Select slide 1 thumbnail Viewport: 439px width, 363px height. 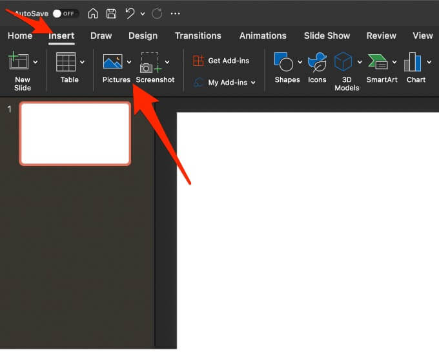point(75,134)
